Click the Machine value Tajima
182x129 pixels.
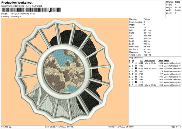147,19
